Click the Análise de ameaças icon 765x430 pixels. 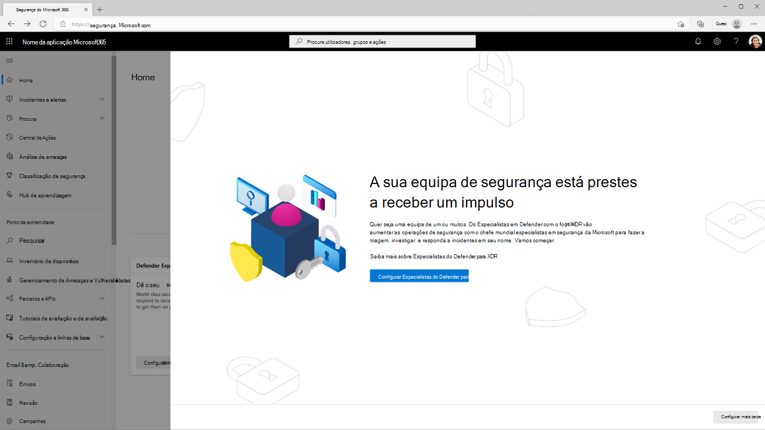coord(9,157)
